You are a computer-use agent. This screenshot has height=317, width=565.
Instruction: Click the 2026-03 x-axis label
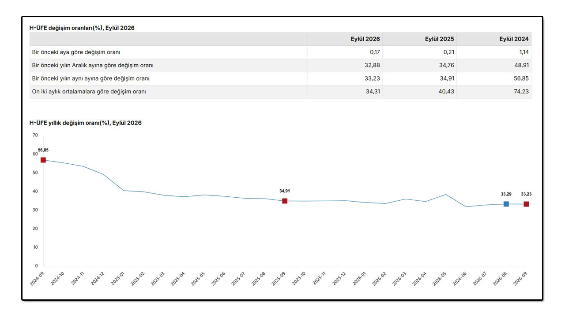pyautogui.click(x=399, y=278)
